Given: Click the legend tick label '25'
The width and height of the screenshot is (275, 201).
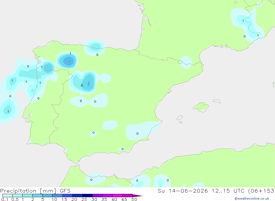Looking at the screenshot, I should (84, 199).
